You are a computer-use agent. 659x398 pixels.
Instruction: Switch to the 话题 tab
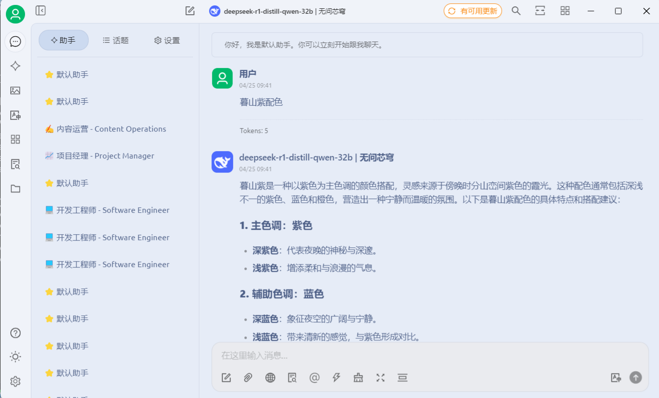(x=116, y=41)
